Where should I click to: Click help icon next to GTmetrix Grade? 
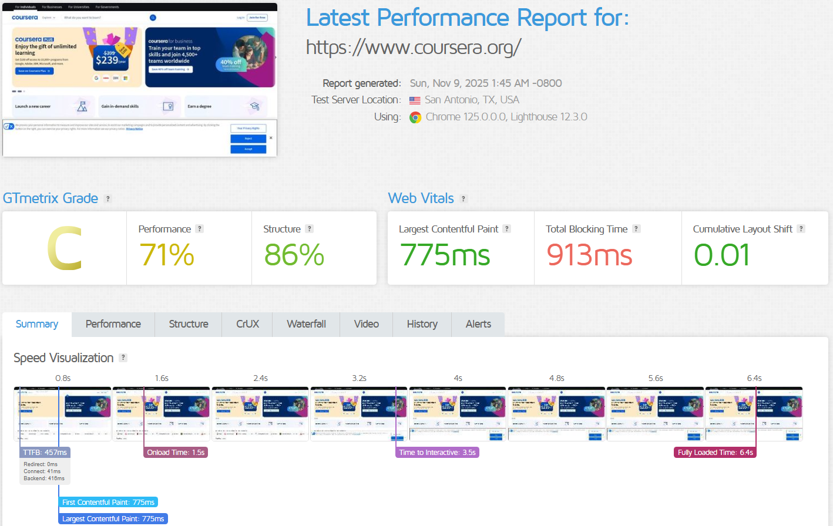click(x=108, y=199)
